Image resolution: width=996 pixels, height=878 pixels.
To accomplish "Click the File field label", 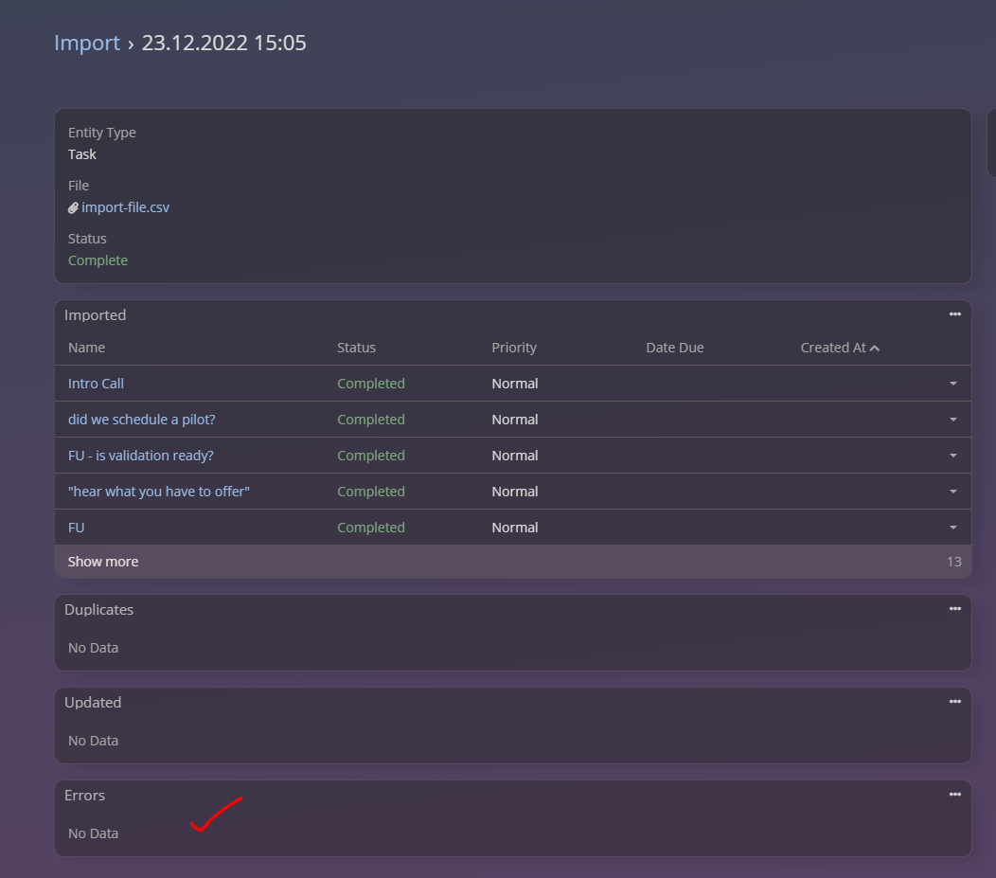I will pyautogui.click(x=79, y=186).
